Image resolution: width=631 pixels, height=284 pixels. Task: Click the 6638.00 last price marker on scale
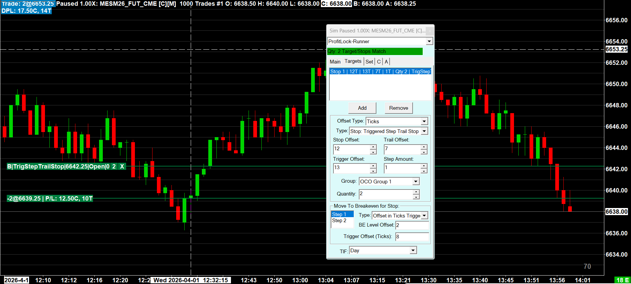(616, 212)
